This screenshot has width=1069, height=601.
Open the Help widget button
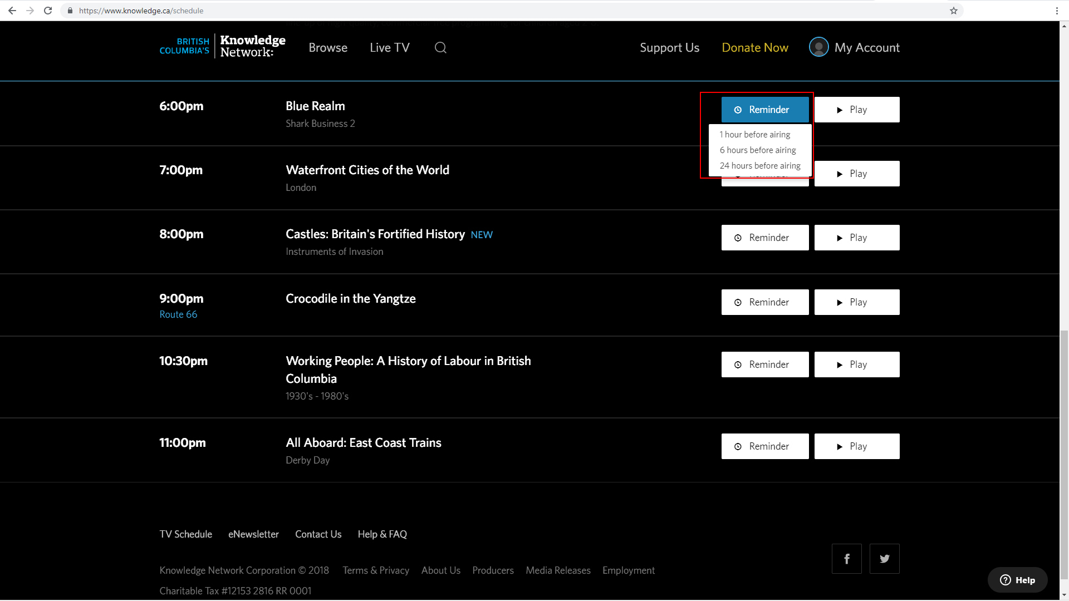tap(1018, 580)
